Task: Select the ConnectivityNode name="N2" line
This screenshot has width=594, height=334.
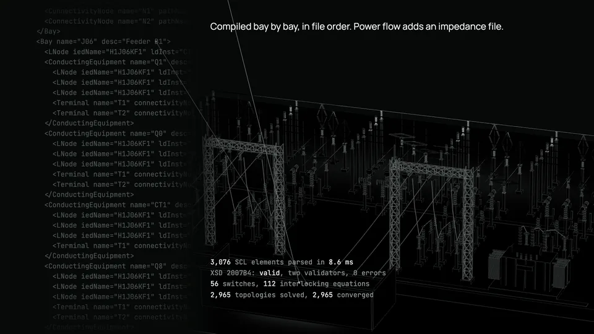Action: pyautogui.click(x=117, y=21)
